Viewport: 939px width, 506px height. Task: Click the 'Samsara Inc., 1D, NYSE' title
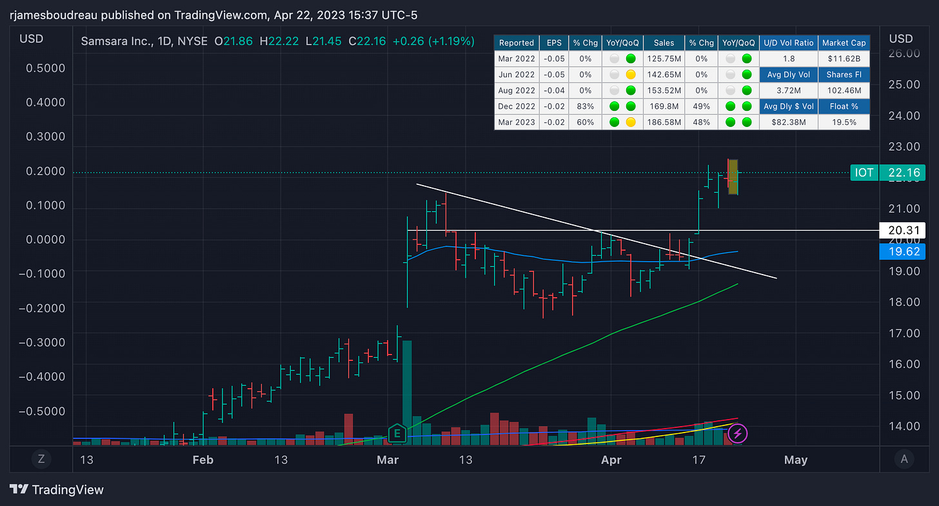144,41
